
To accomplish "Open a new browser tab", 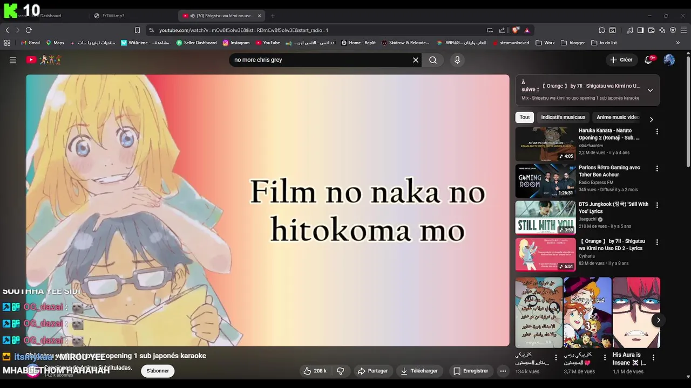I will pyautogui.click(x=273, y=16).
